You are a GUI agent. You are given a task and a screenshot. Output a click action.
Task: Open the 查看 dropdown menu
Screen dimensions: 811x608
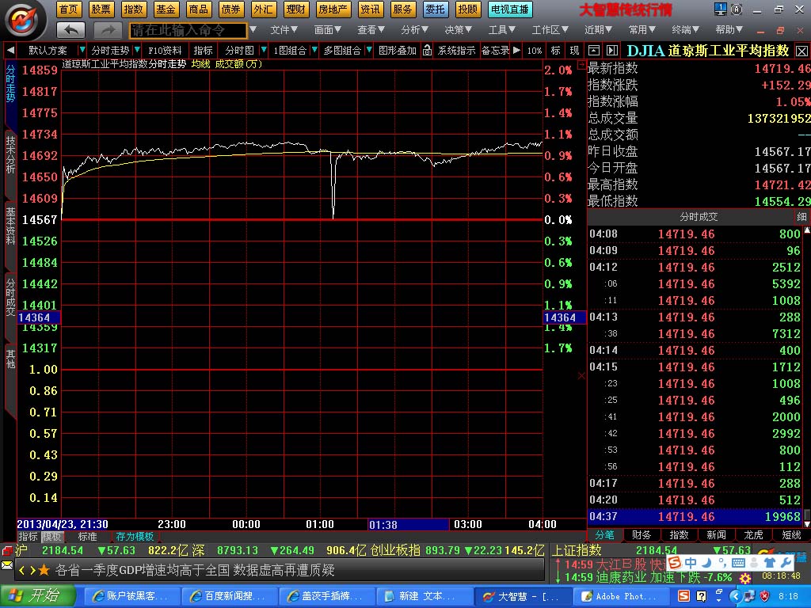click(371, 30)
